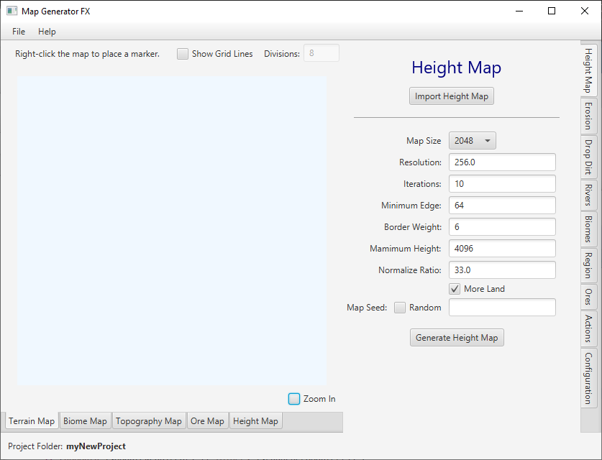
Task: Switch to the Biome Map tab
Action: point(85,421)
